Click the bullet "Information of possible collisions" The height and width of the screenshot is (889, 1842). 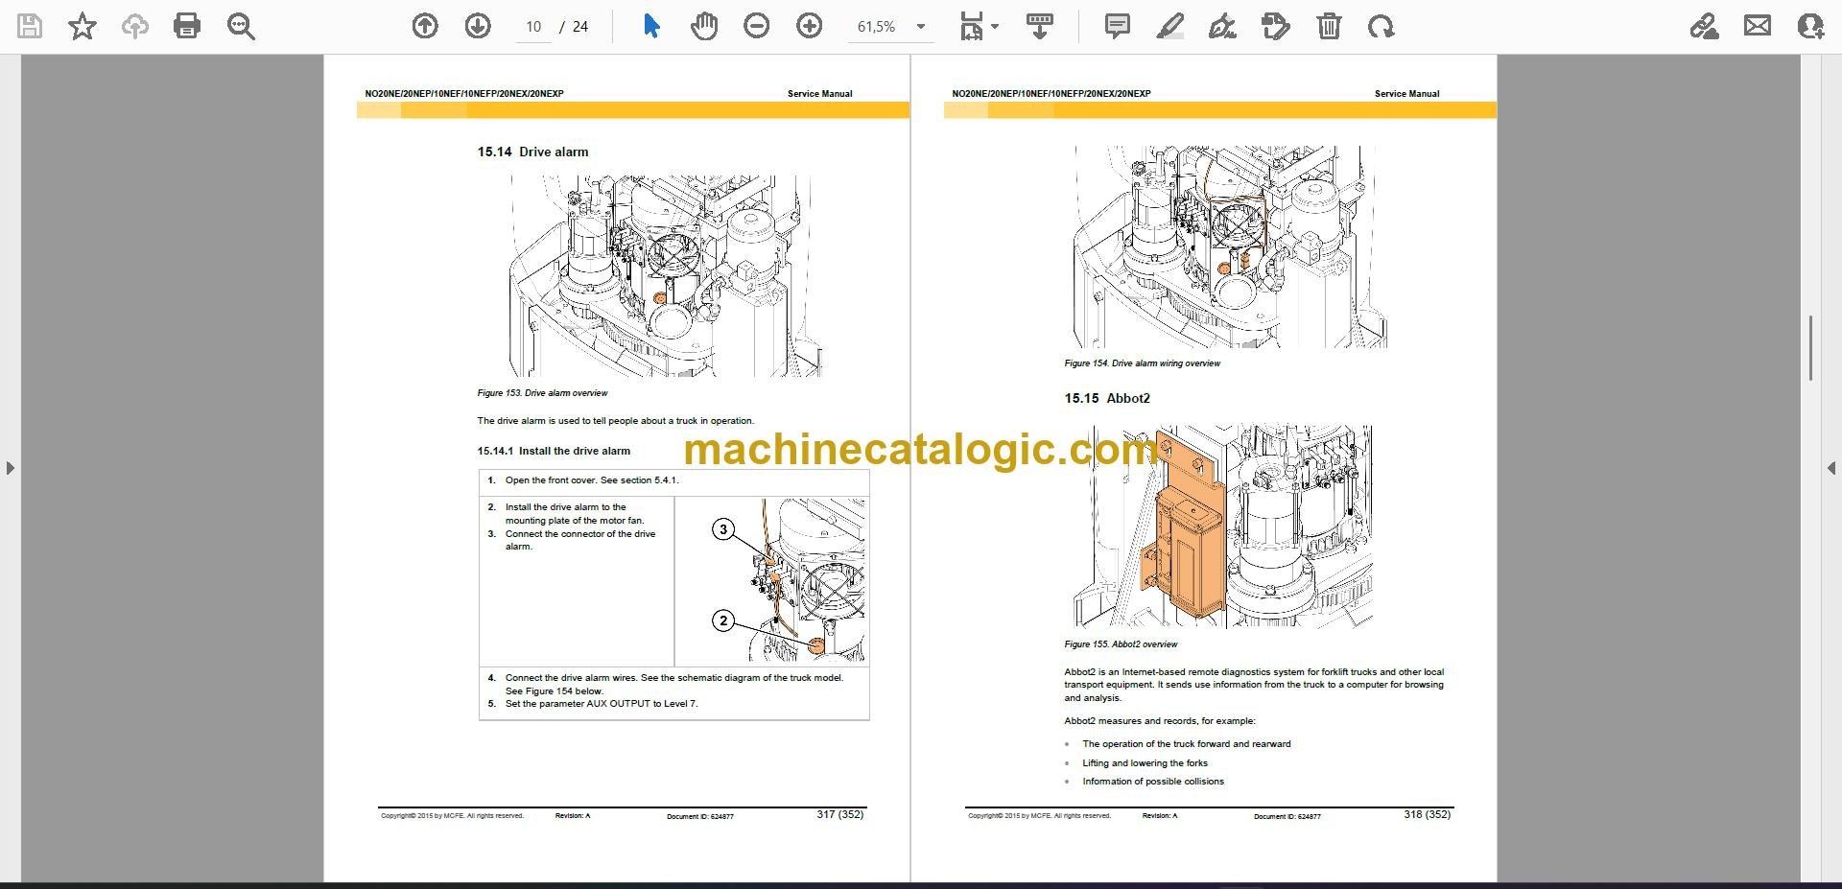1153,782
